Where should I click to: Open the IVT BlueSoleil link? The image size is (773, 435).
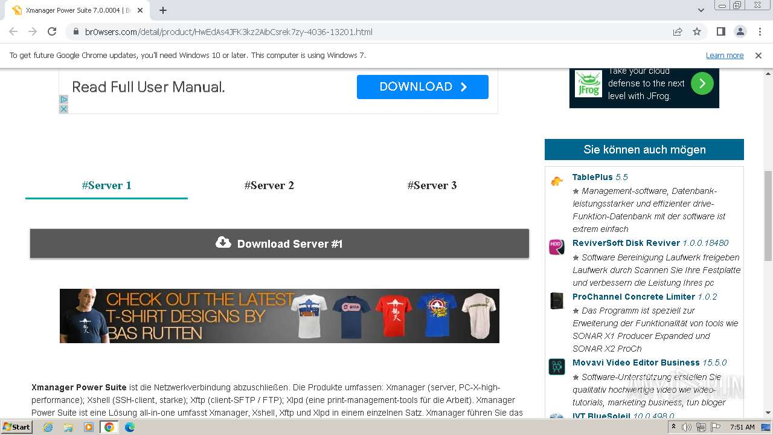click(623, 416)
